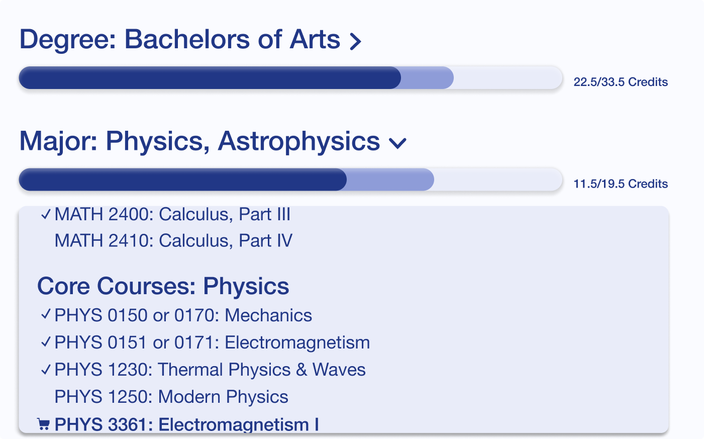The image size is (704, 439).
Task: Click the checkmark beside PHYS 0150 Mechanics
Action: 46,315
